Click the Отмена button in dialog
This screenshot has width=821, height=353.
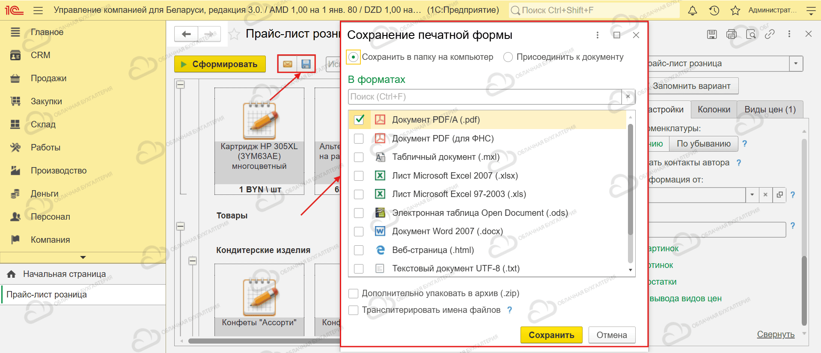612,335
